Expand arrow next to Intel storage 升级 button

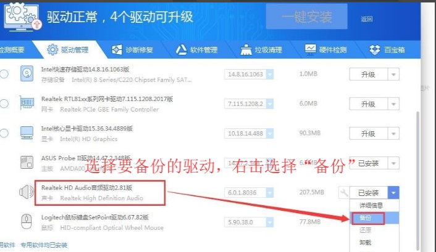pos(393,75)
